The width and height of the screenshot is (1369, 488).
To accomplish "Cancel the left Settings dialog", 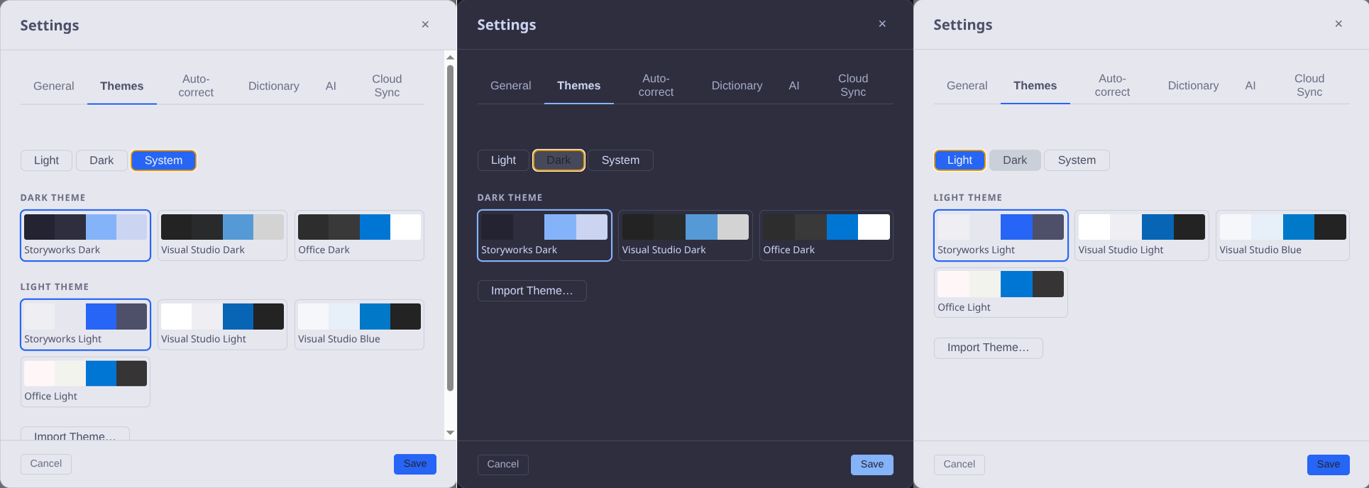I will click(46, 464).
